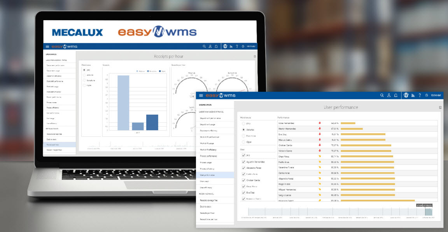The width and height of the screenshot is (448, 232).
Task: Open the search icon in the top bar
Action: (x=382, y=95)
